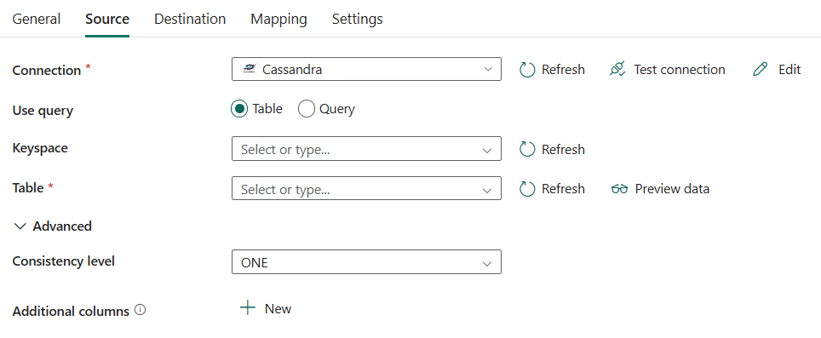Click the Edit pencil icon

(x=760, y=70)
